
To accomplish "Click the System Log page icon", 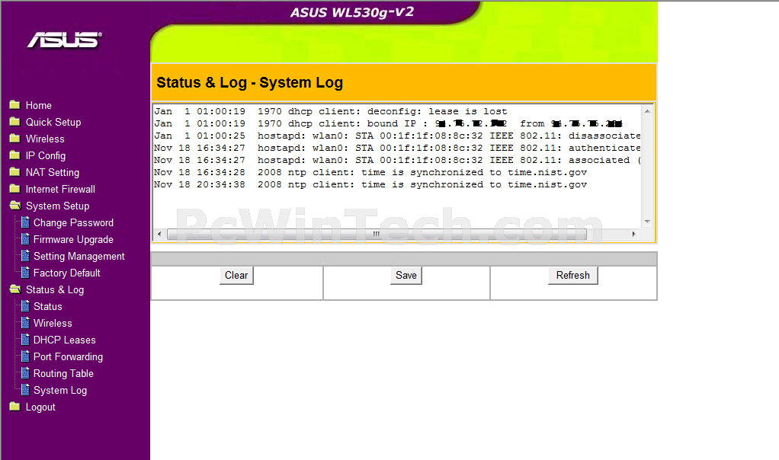I will [x=25, y=390].
